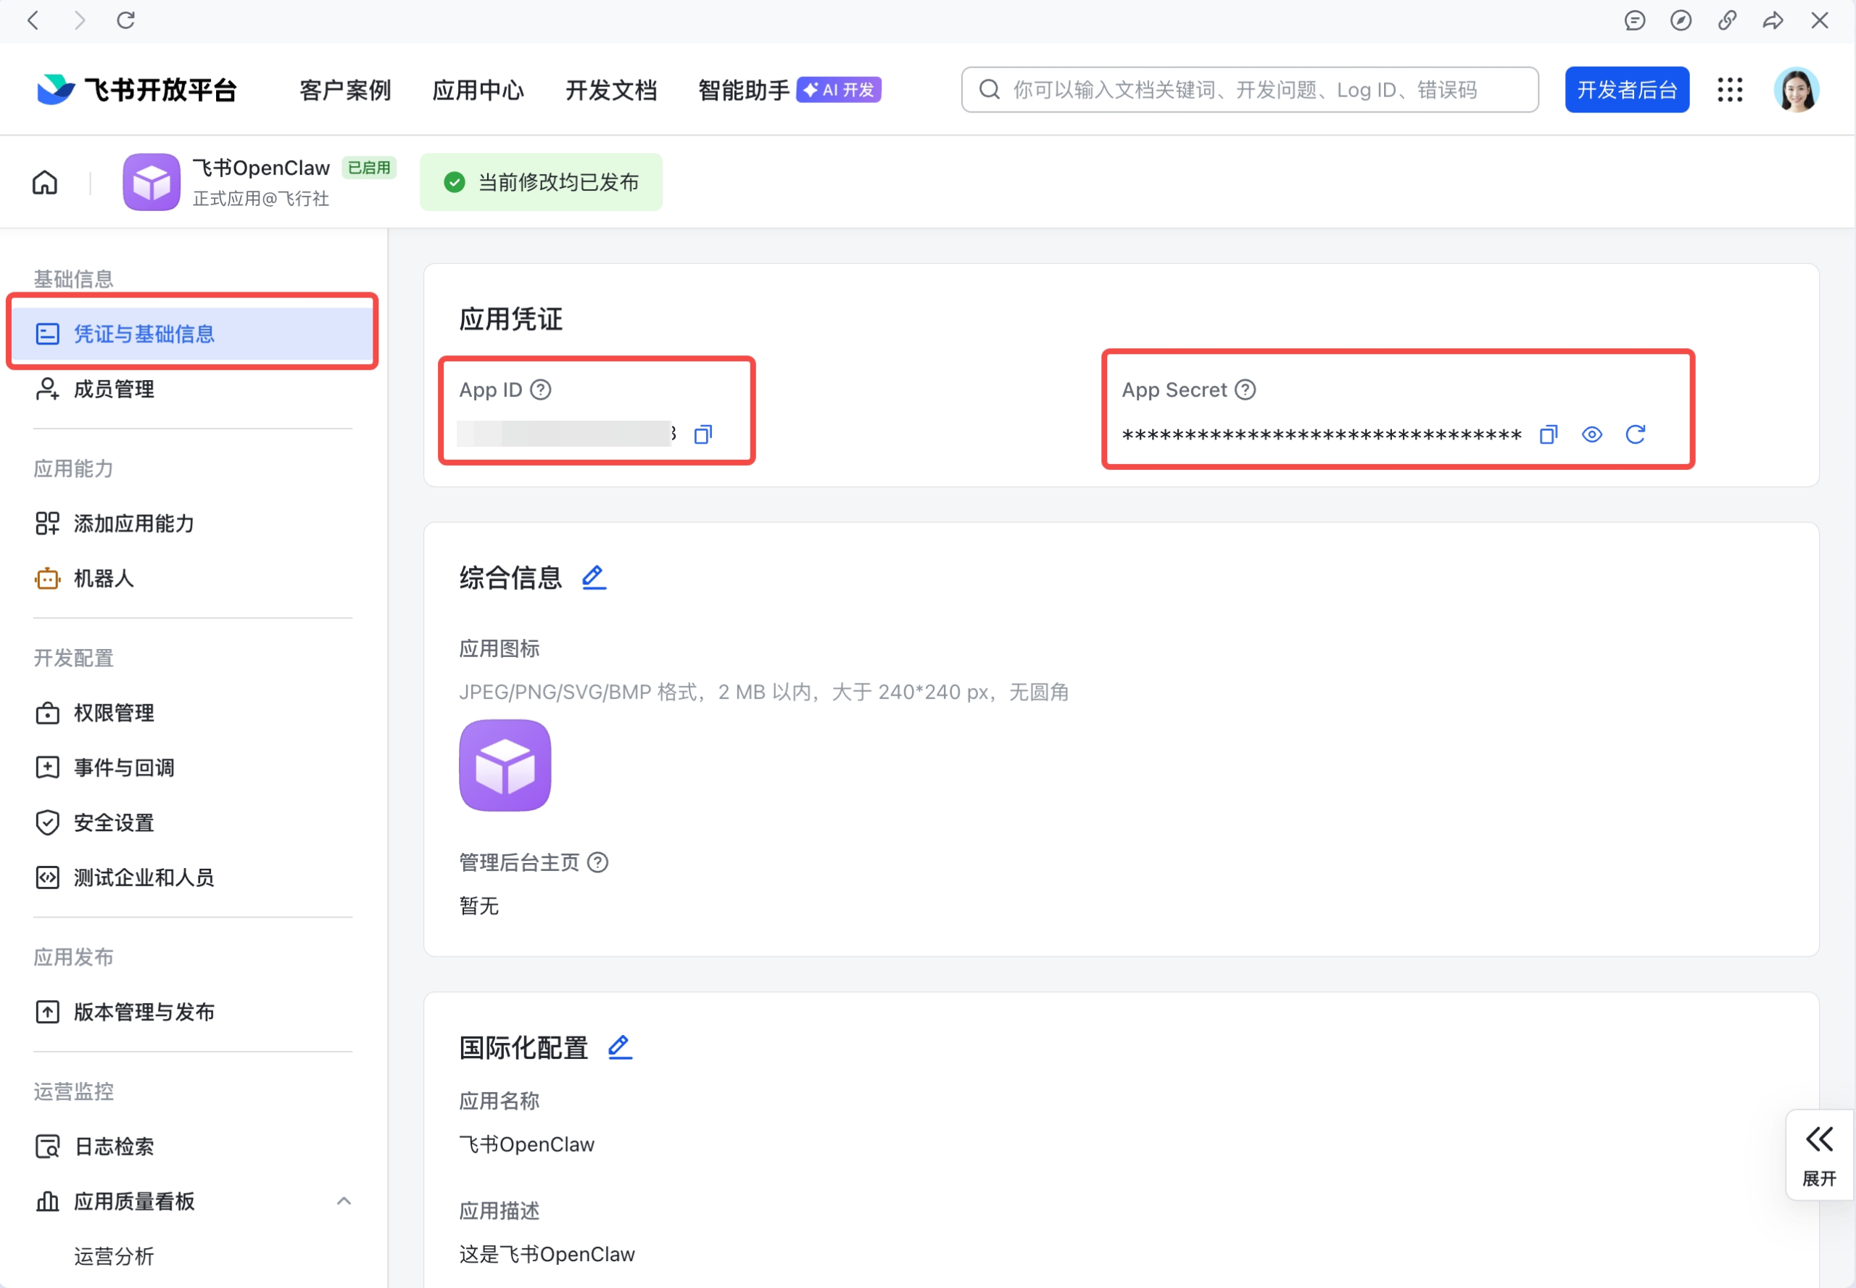Edit 国际化配置 using the pencil icon
The width and height of the screenshot is (1856, 1288).
pyautogui.click(x=618, y=1046)
